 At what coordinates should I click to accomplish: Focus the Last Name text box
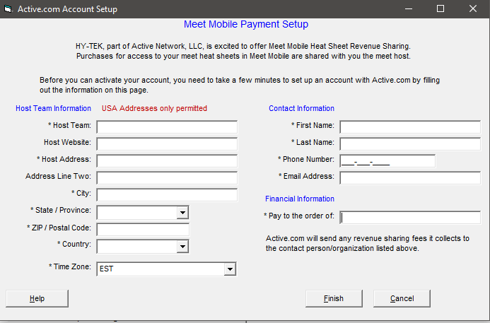click(x=410, y=144)
